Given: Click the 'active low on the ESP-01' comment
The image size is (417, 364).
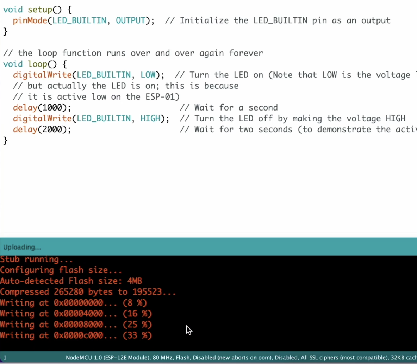Looking at the screenshot, I should tap(96, 97).
